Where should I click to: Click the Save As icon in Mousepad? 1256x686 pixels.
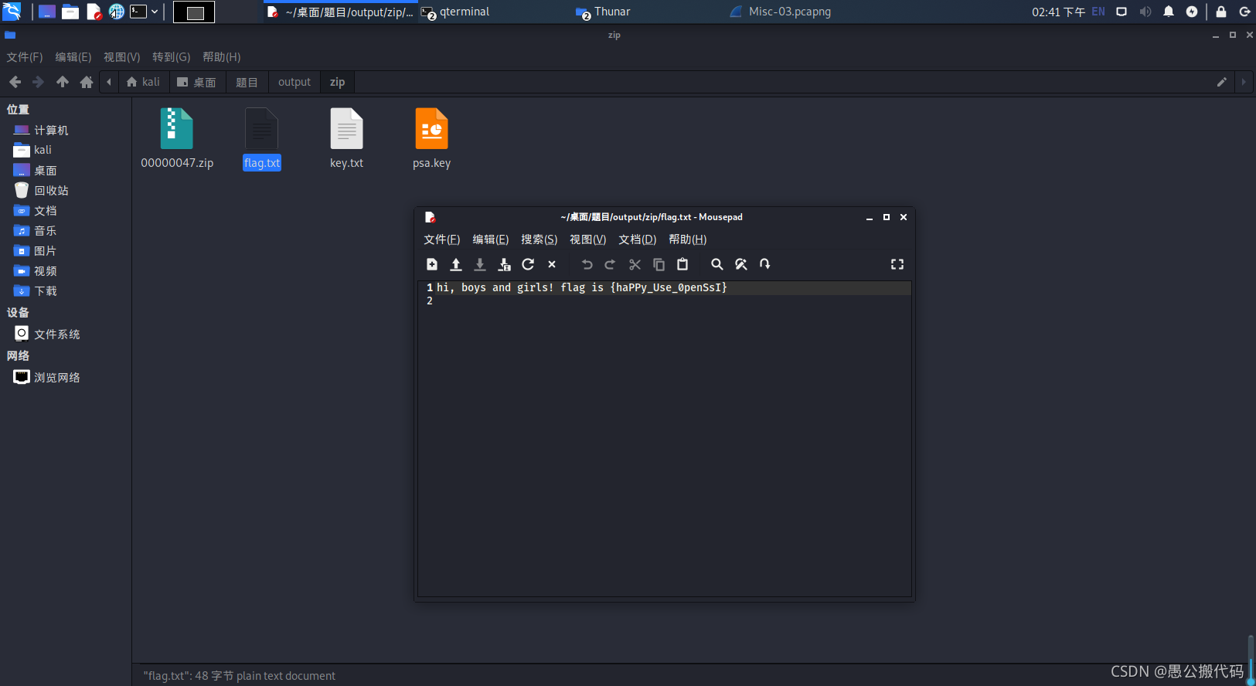click(x=504, y=264)
